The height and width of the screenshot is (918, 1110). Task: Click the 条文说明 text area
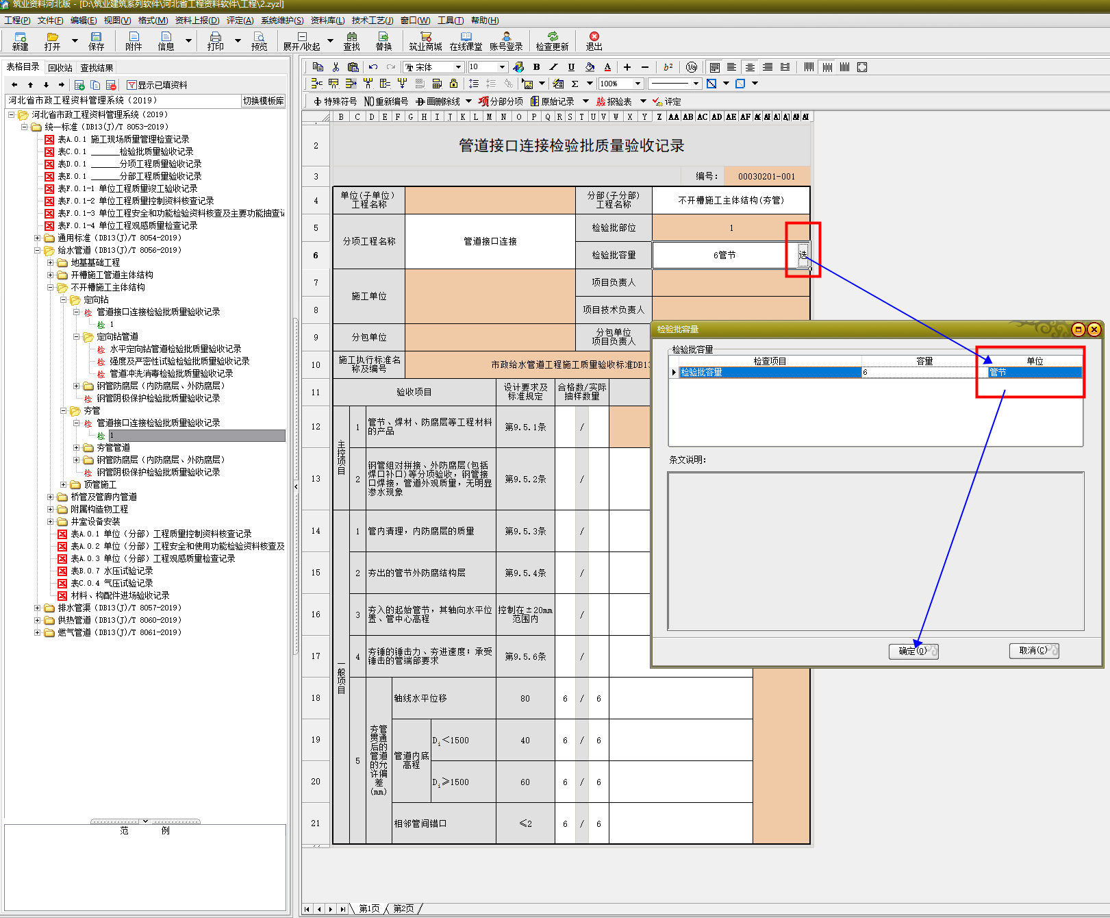click(876, 551)
